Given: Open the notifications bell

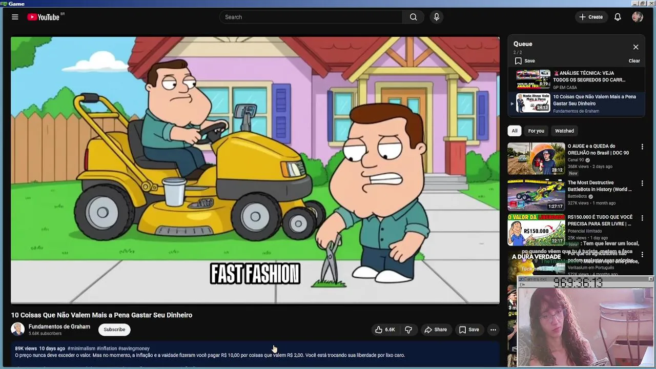Looking at the screenshot, I should click(618, 17).
